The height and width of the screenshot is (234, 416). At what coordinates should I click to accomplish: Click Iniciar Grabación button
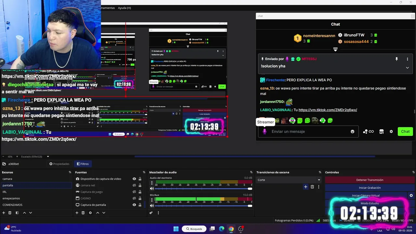370,188
